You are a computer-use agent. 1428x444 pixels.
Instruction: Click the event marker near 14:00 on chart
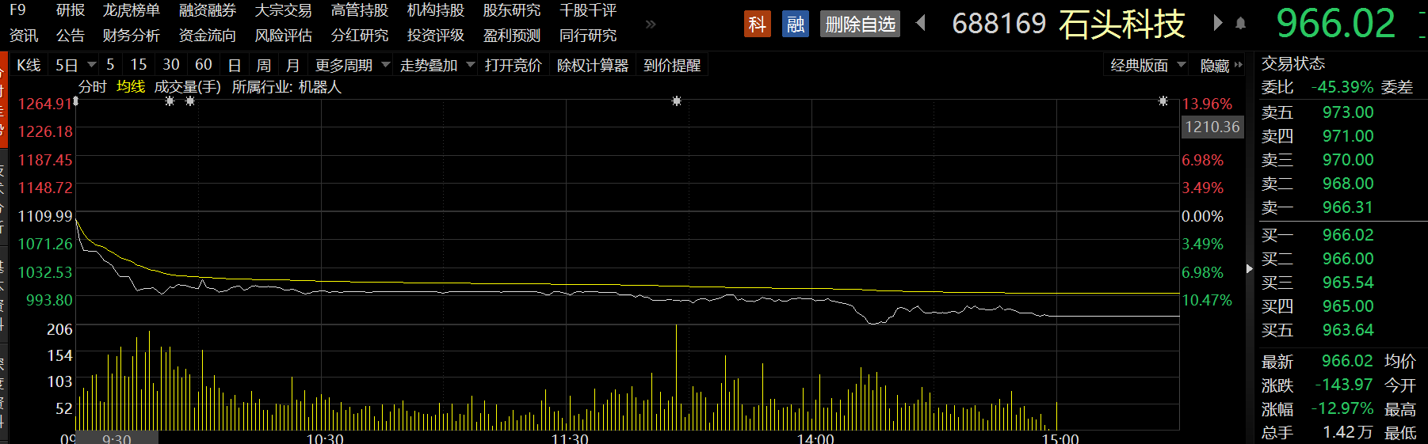676,101
